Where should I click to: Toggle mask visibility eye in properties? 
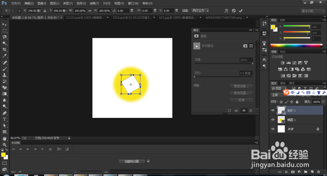click(244, 111)
